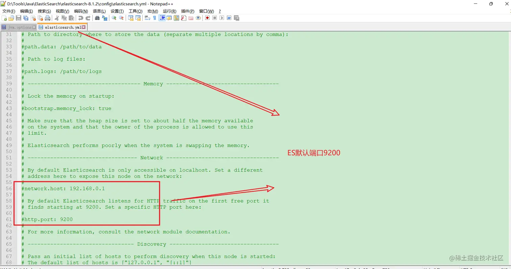The image size is (511, 269).
Task: Click the Save toolbar icon
Action: tap(19, 18)
